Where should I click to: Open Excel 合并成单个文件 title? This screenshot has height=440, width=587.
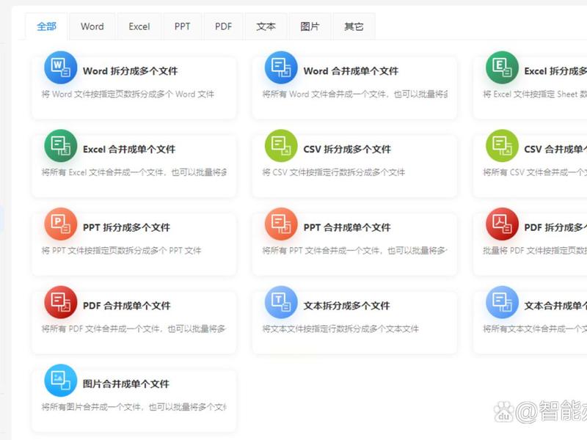(x=129, y=150)
